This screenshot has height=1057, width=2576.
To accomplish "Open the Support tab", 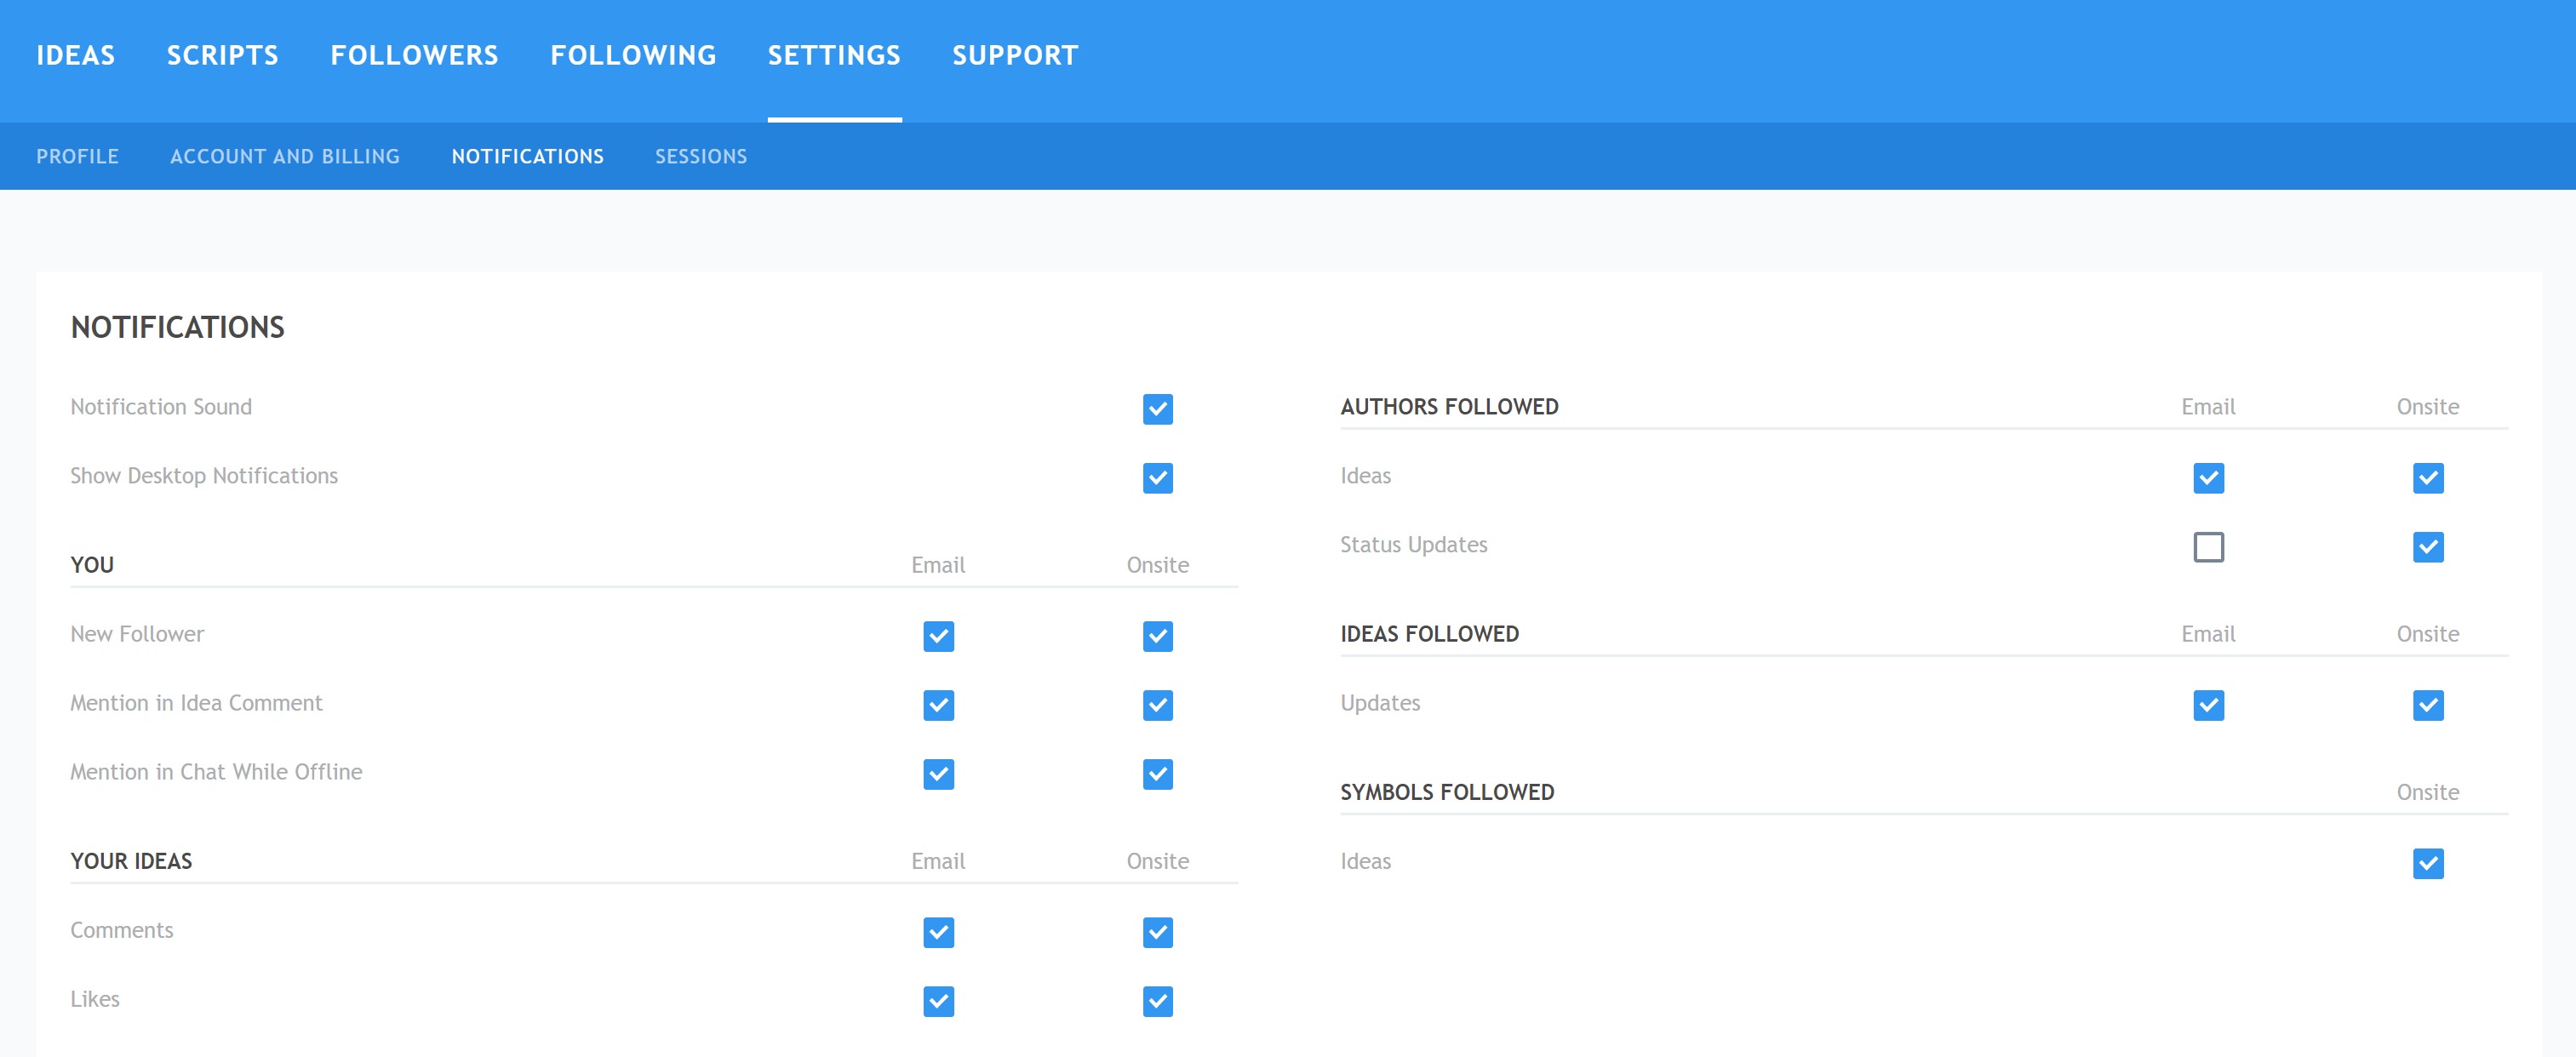I will (1015, 55).
